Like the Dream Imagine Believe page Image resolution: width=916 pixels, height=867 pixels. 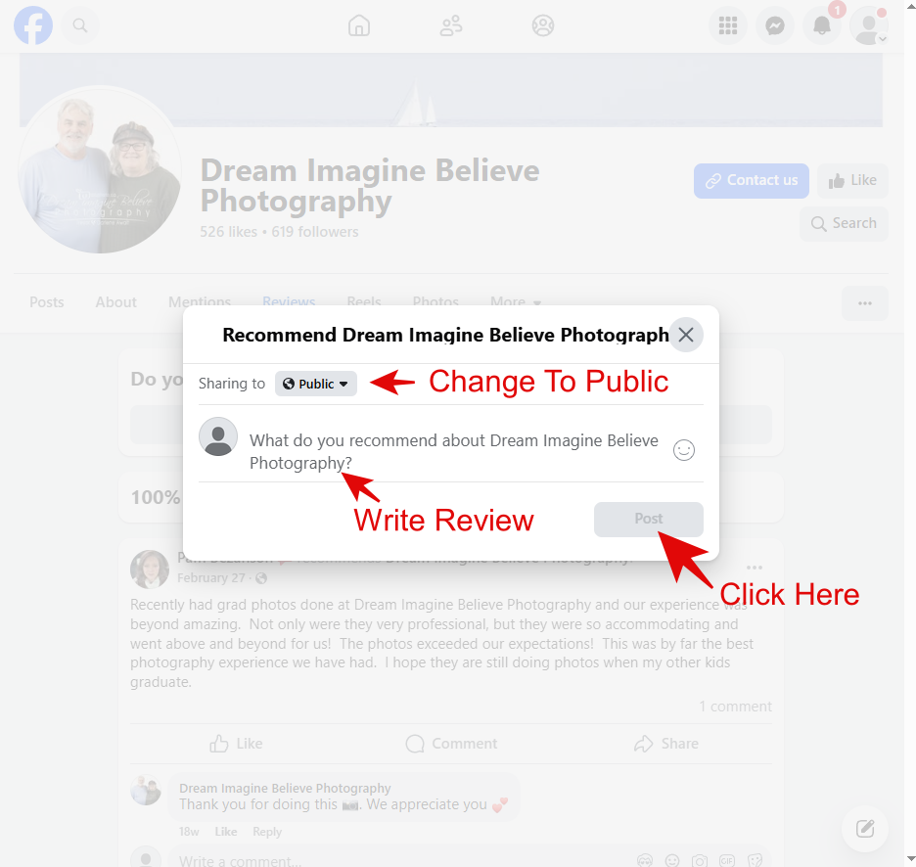tap(852, 180)
